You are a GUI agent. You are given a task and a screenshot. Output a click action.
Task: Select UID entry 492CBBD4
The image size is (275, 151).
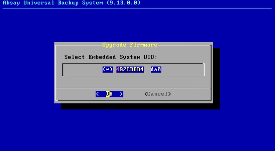pyautogui.click(x=130, y=69)
